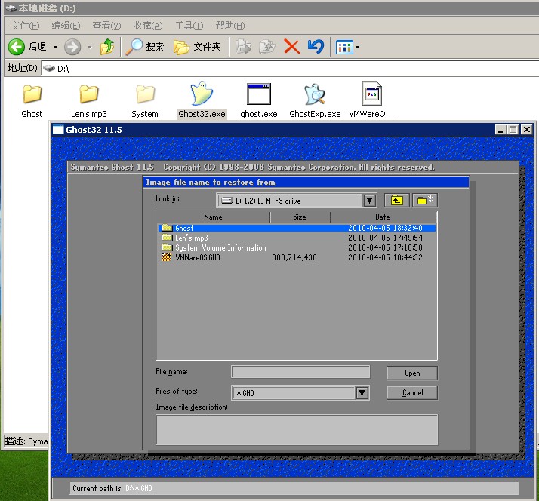Click the date 2010-04-05 18:44:32

pos(385,257)
